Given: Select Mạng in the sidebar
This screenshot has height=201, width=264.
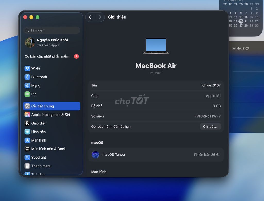Looking at the screenshot, I should (x=36, y=85).
